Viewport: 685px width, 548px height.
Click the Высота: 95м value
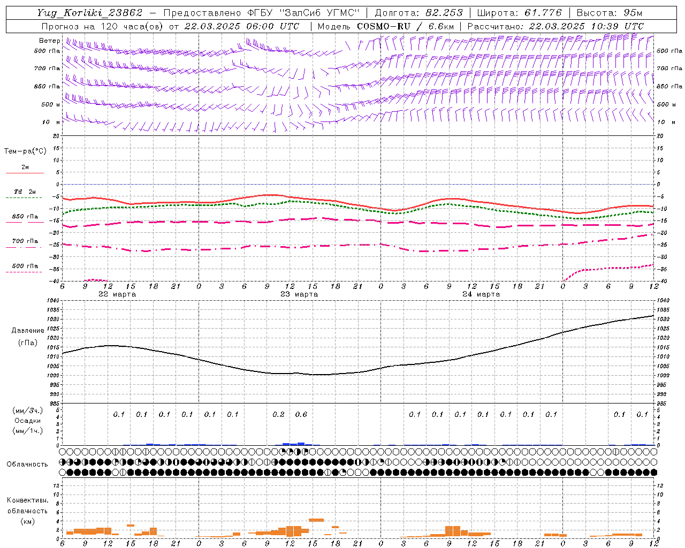point(610,13)
